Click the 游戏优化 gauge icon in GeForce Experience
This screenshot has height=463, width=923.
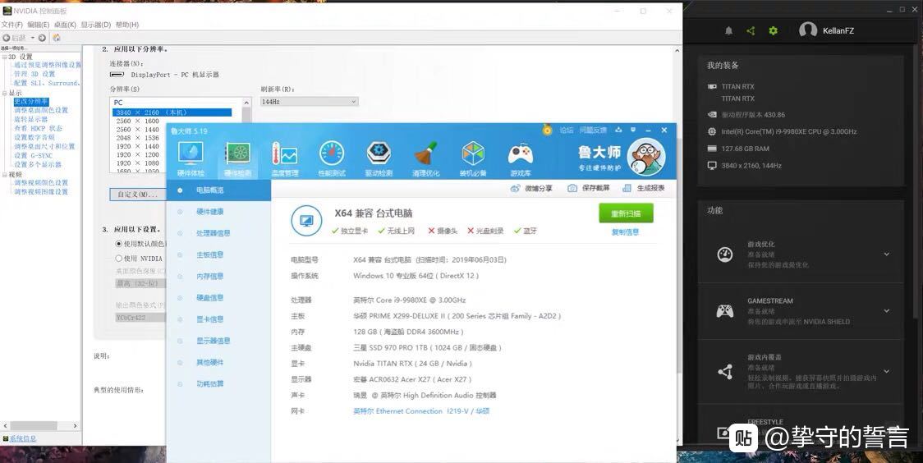pos(724,254)
